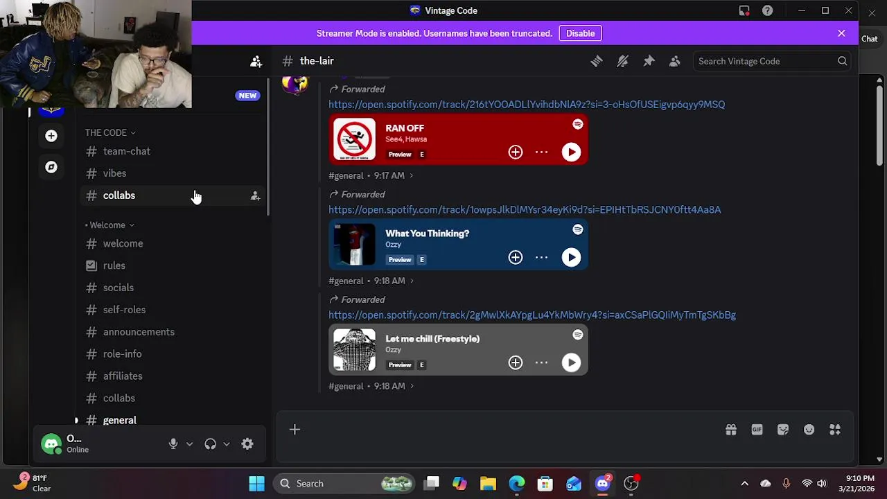
Task: Open User Settings gear icon
Action: [247, 444]
